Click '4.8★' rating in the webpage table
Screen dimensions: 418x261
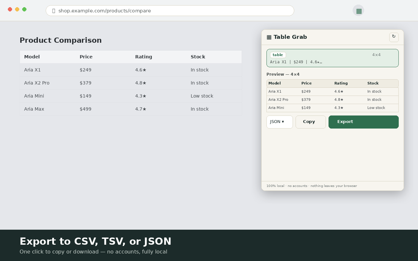click(141, 83)
